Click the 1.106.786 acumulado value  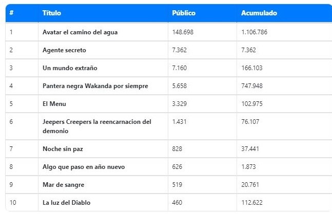255,32
